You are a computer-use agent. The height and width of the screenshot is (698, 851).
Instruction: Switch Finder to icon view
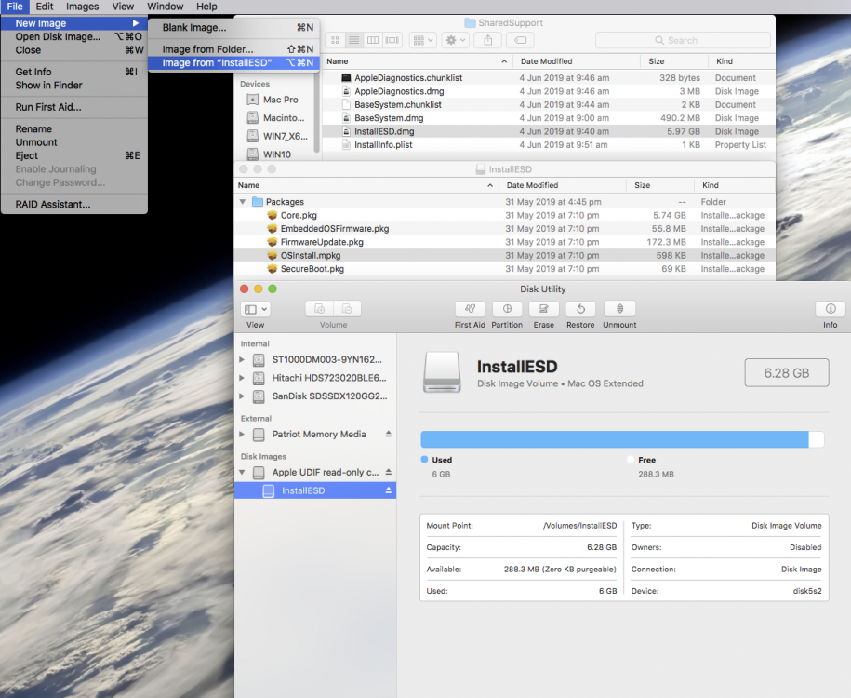[335, 40]
